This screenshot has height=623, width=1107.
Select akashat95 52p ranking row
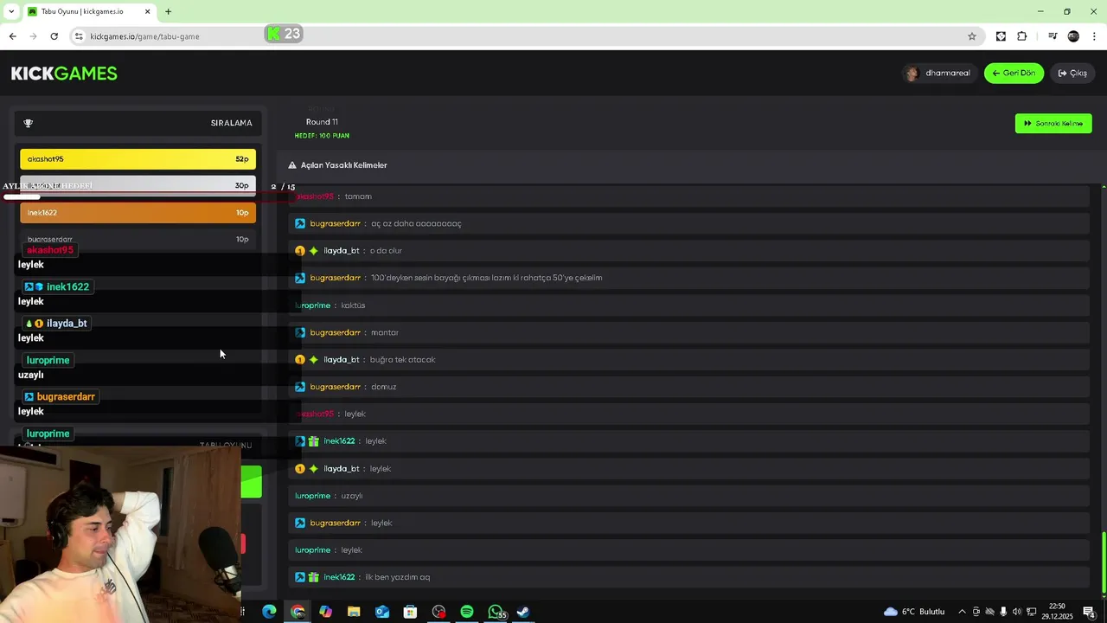[x=138, y=159]
